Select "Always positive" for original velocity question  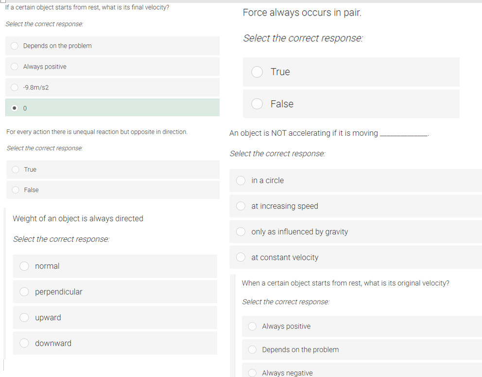point(252,326)
